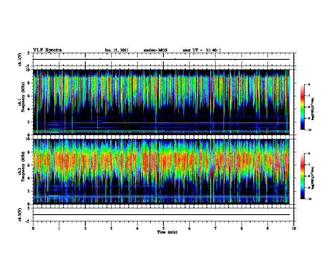Click the ch.3(V) waveform axis label
This screenshot has height=256, width=331.
pyautogui.click(x=20, y=215)
